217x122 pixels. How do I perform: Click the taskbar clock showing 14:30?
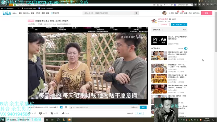coord(207,120)
